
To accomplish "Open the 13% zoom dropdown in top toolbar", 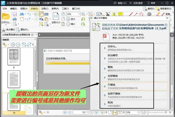I will (79, 14).
